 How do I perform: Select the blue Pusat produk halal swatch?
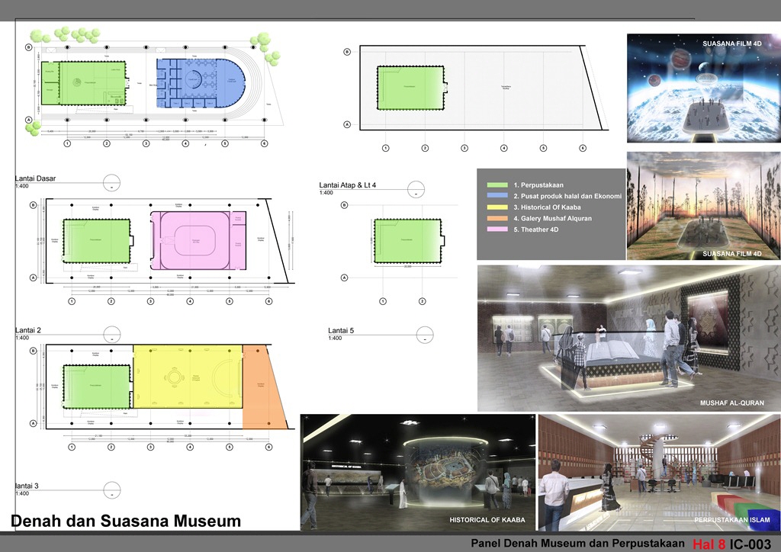(497, 196)
